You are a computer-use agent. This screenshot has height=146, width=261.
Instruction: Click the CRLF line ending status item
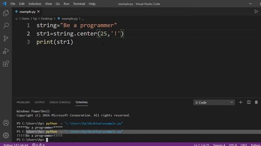click(244, 145)
